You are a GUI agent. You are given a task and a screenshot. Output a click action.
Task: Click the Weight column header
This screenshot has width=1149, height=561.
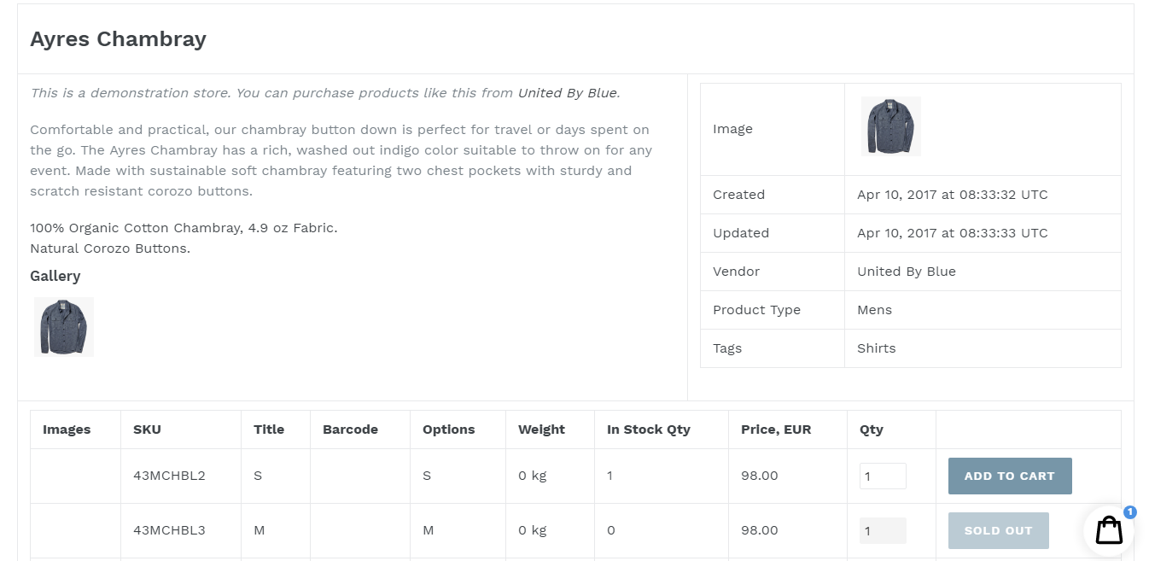point(541,430)
